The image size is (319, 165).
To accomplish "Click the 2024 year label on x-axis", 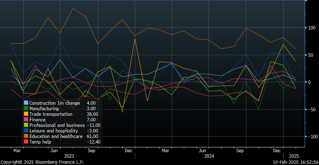I will (209, 156).
